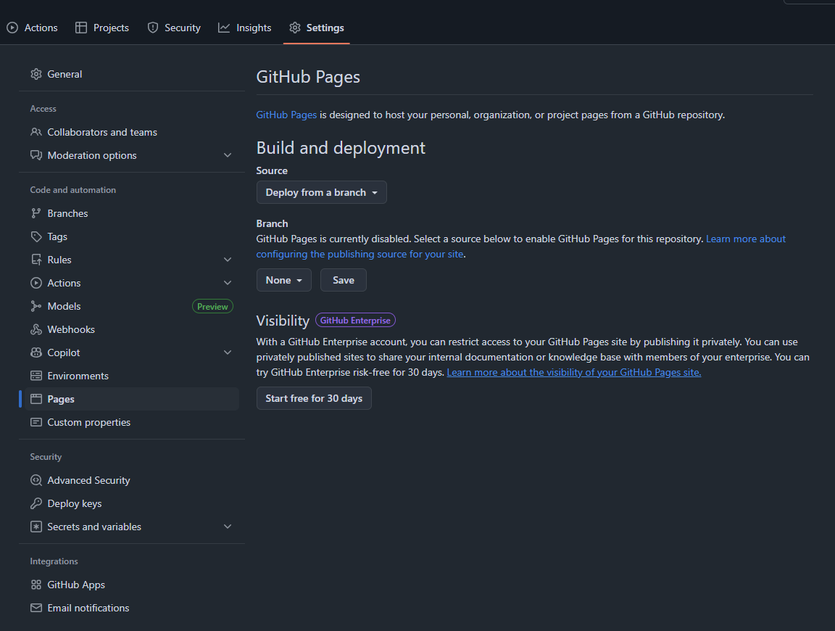Viewport: 835px width, 631px height.
Task: Switch to the Actions tab
Action: point(32,28)
